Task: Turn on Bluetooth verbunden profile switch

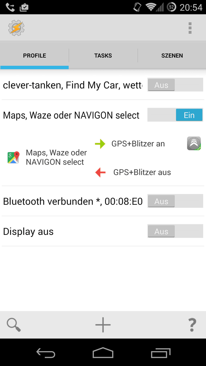Action: click(x=175, y=201)
